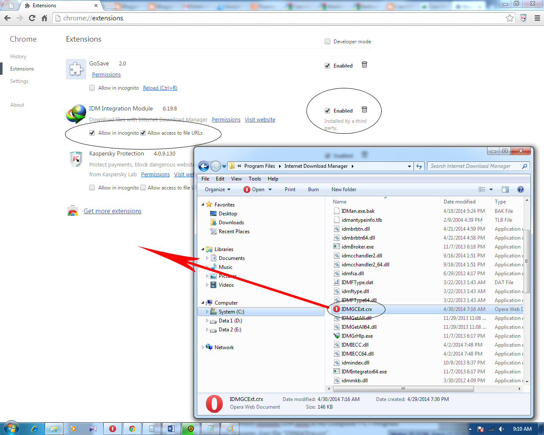Image resolution: width=544 pixels, height=435 pixels.
Task: Click the New folder toolbar button
Action: [344, 189]
